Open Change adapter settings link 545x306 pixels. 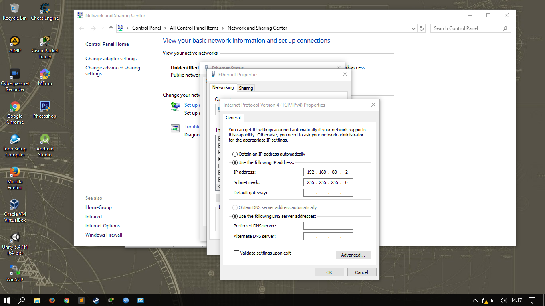point(111,59)
